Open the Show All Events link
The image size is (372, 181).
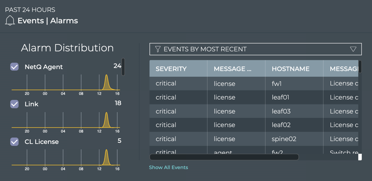[x=168, y=167]
